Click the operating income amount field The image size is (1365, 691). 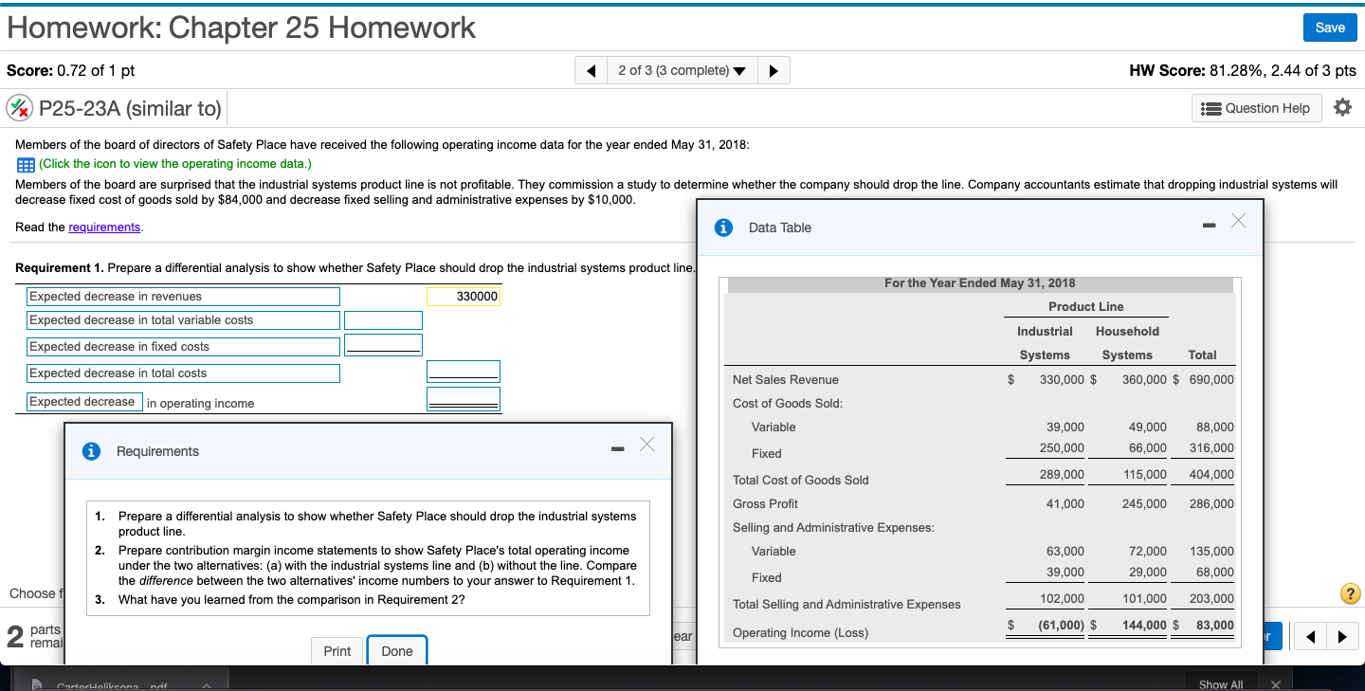pyautogui.click(x=463, y=398)
